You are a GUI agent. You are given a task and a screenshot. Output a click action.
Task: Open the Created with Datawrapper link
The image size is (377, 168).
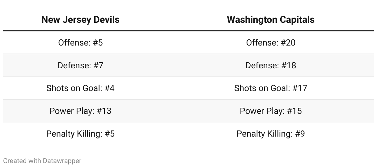click(42, 161)
